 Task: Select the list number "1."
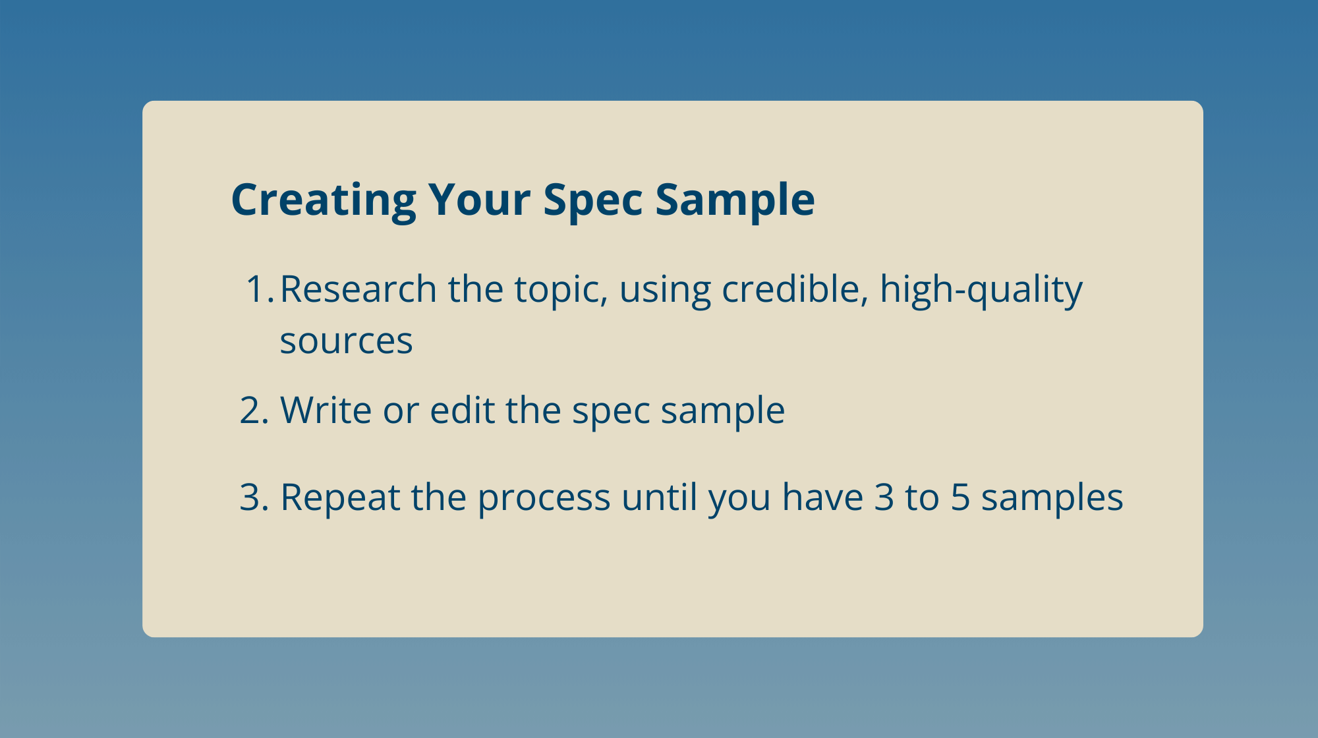pos(260,289)
